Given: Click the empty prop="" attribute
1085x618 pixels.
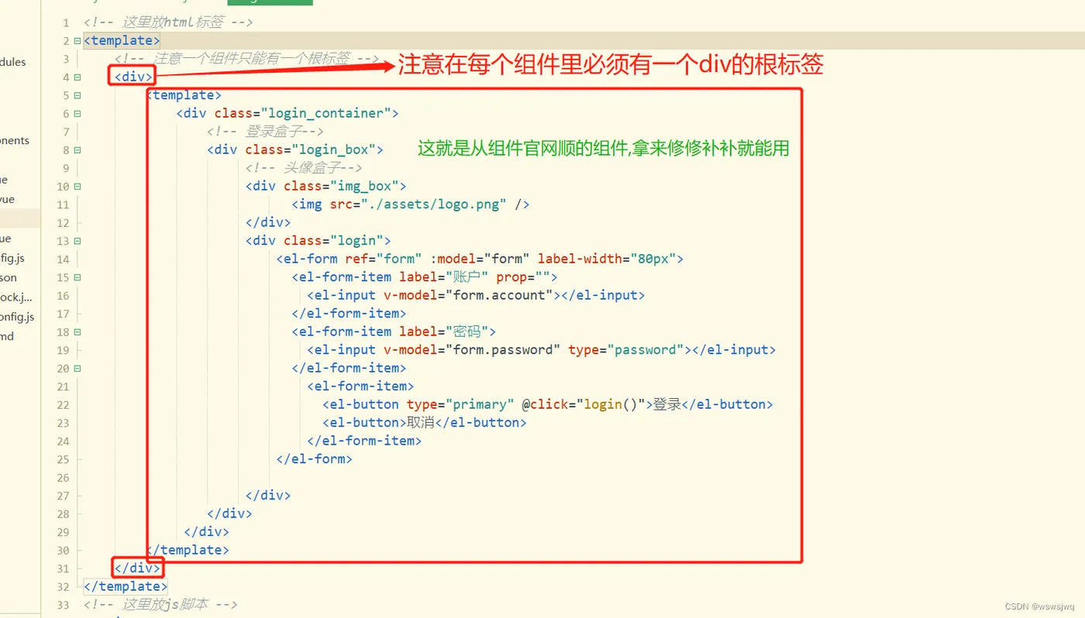Looking at the screenshot, I should 523,277.
